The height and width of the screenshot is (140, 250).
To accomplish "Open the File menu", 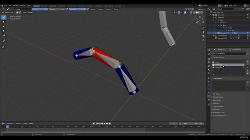I will pos(6,5).
